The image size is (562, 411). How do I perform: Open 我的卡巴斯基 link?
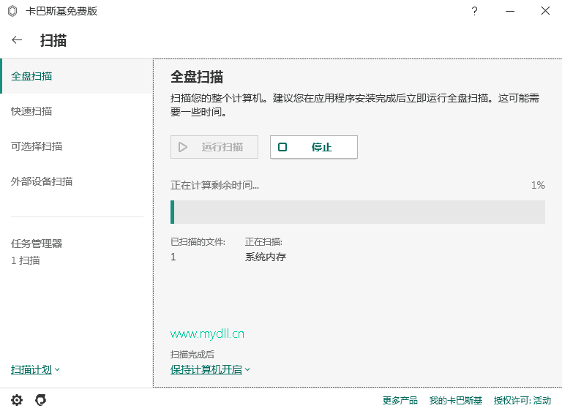pyautogui.click(x=456, y=400)
